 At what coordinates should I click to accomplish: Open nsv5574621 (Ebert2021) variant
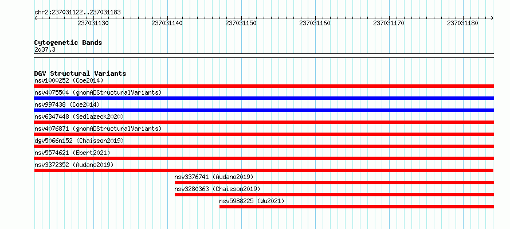72,153
